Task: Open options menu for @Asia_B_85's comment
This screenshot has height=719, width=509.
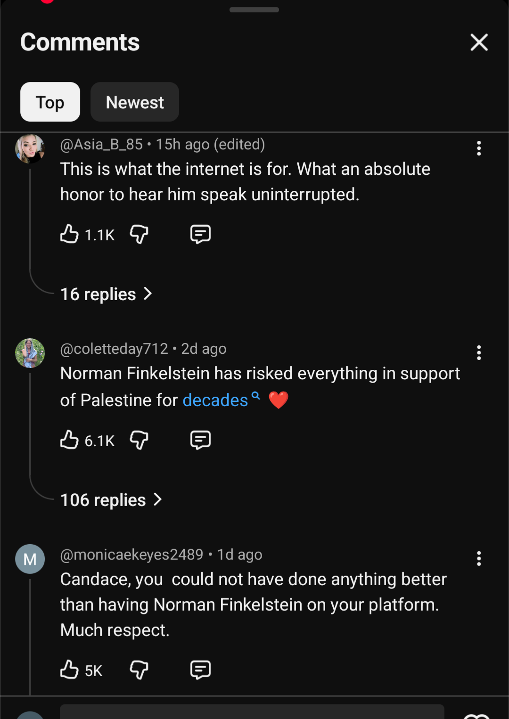Action: pyautogui.click(x=479, y=148)
